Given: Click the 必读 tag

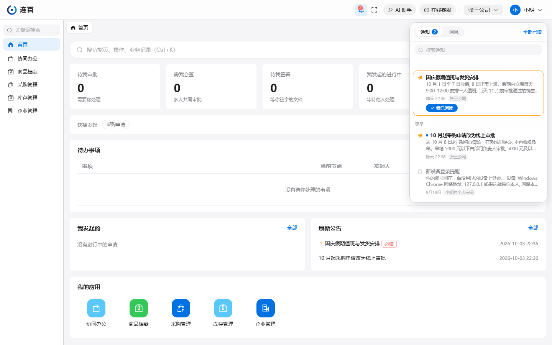Looking at the screenshot, I should pyautogui.click(x=389, y=244).
